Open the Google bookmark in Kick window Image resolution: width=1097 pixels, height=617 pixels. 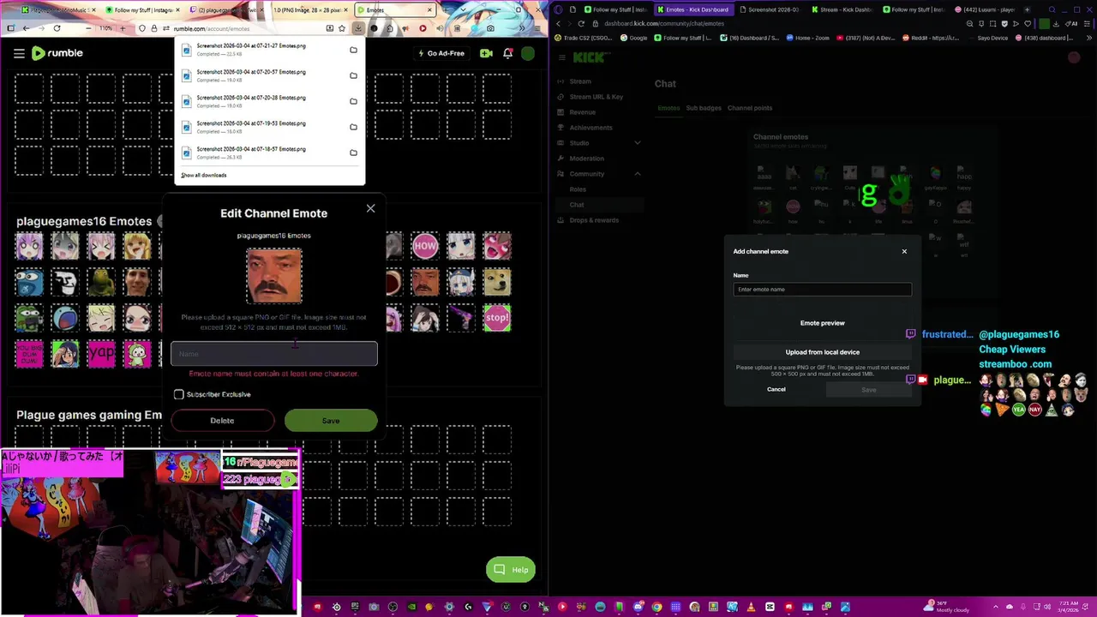[635, 38]
